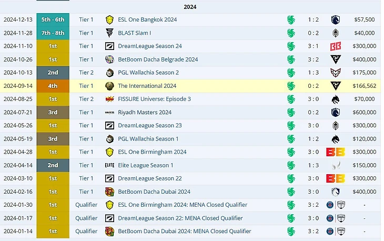Click the Riyadh Masters 2024 tournament logo
Screen dimensions: 384x241
pyautogui.click(x=109, y=112)
